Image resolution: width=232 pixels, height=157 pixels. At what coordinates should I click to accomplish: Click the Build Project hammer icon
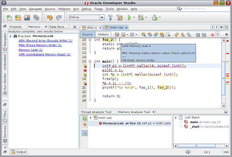(x=111, y=17)
